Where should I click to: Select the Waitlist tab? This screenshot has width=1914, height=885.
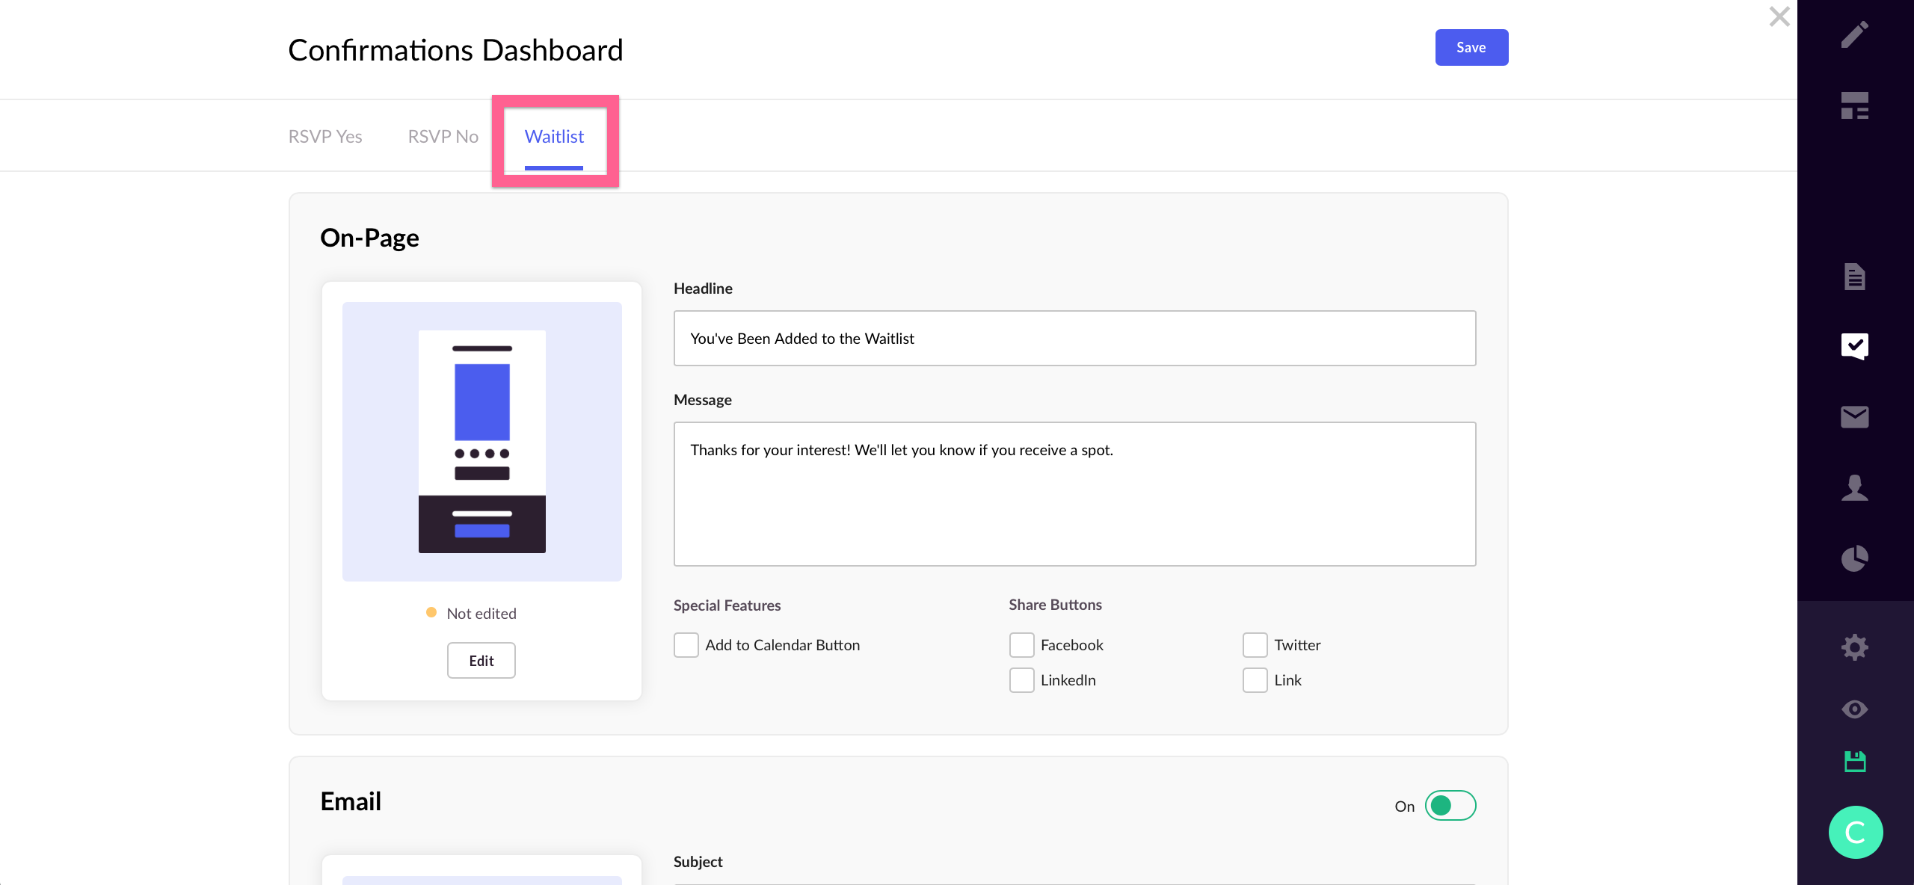pyautogui.click(x=554, y=137)
